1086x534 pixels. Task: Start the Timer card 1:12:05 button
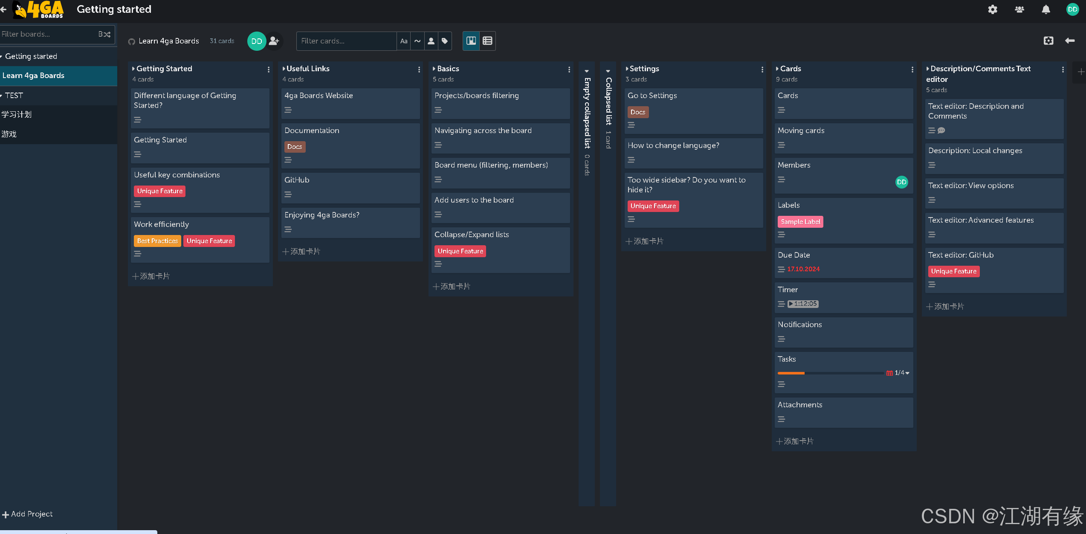pos(803,304)
